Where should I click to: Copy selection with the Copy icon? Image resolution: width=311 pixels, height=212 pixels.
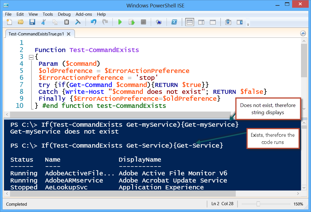coord(55,22)
